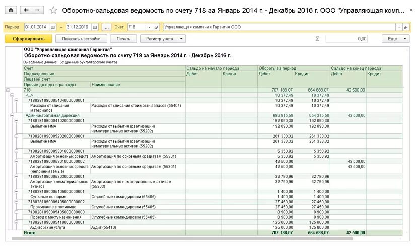Open organization dropdown list
418x246 pixels.
[x=399, y=27]
